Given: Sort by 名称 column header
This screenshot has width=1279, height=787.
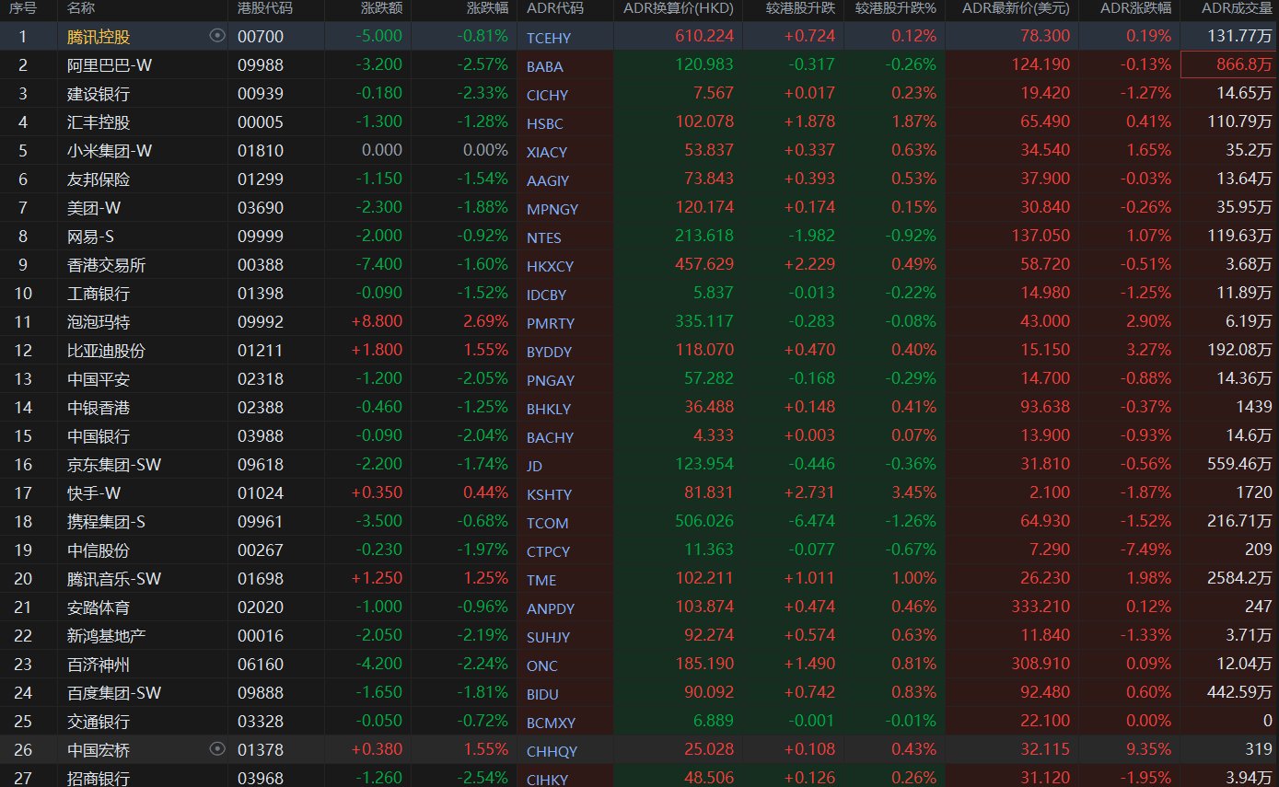Looking at the screenshot, I should (x=81, y=8).
